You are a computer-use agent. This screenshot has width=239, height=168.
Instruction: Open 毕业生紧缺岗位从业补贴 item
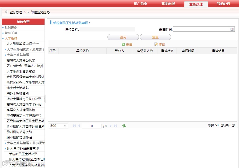point(24,99)
